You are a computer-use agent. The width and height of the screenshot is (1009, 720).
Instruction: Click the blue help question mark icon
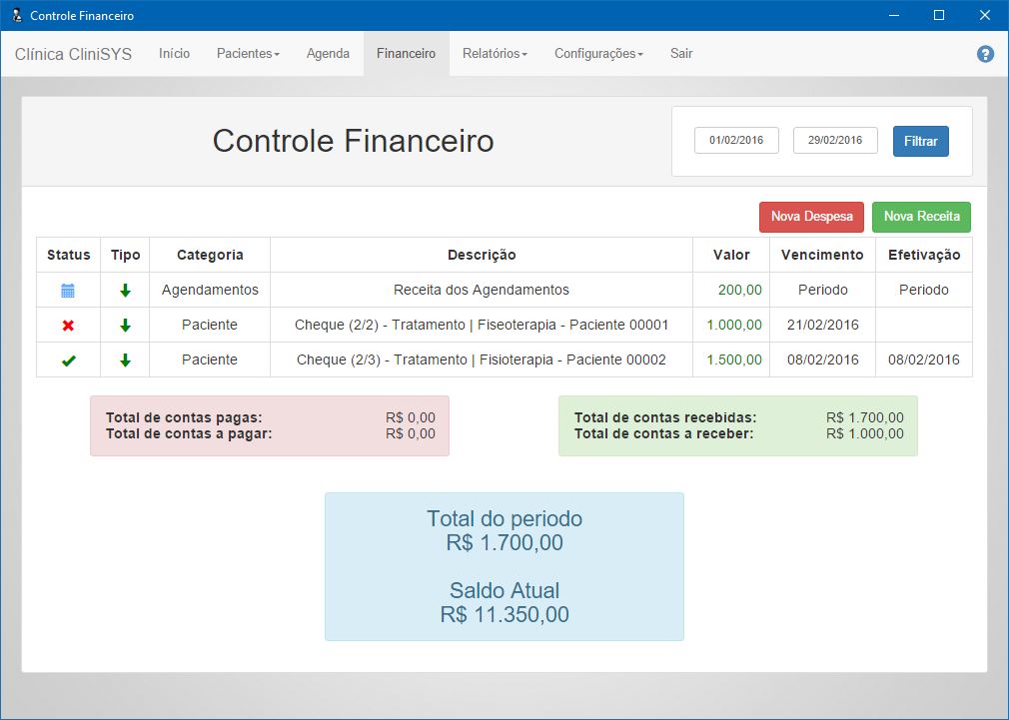coord(985,54)
